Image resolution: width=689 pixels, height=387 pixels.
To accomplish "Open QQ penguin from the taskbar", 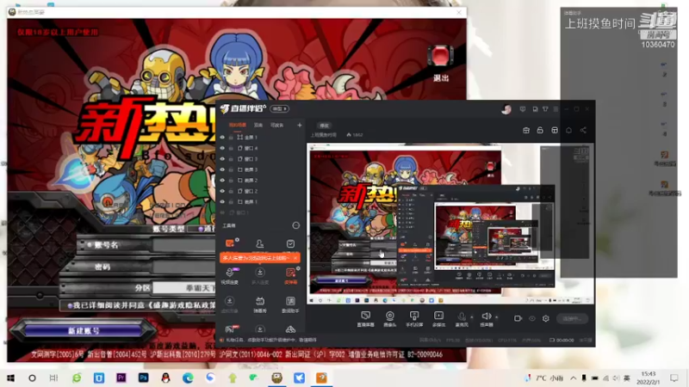I will pos(165,378).
